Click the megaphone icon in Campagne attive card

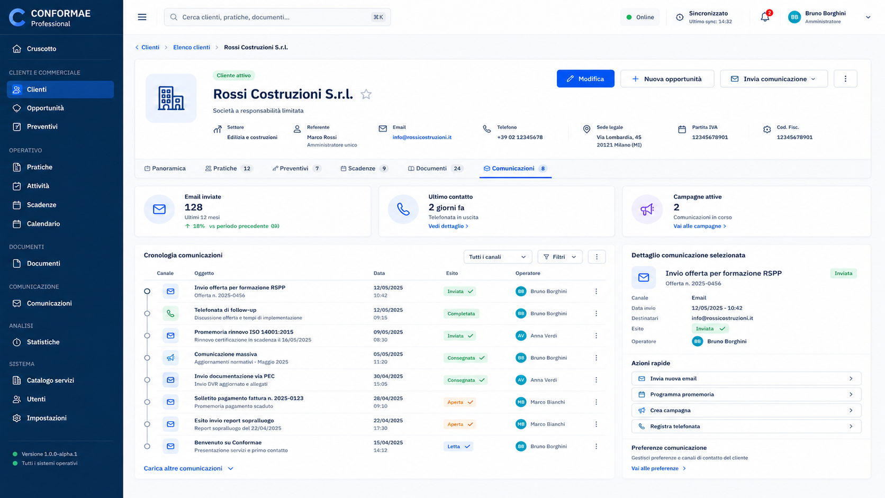click(647, 209)
